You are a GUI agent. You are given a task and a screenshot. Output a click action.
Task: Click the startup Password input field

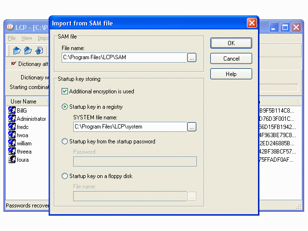click(135, 162)
